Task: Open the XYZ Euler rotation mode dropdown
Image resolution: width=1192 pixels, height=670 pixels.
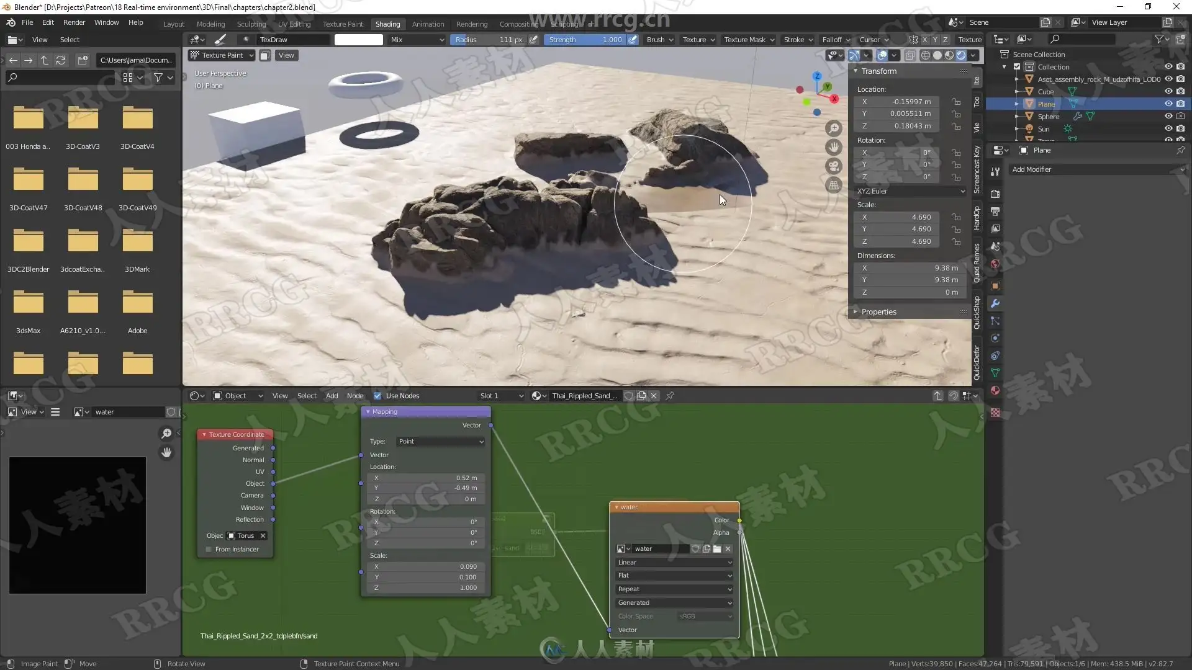Action: coord(910,191)
